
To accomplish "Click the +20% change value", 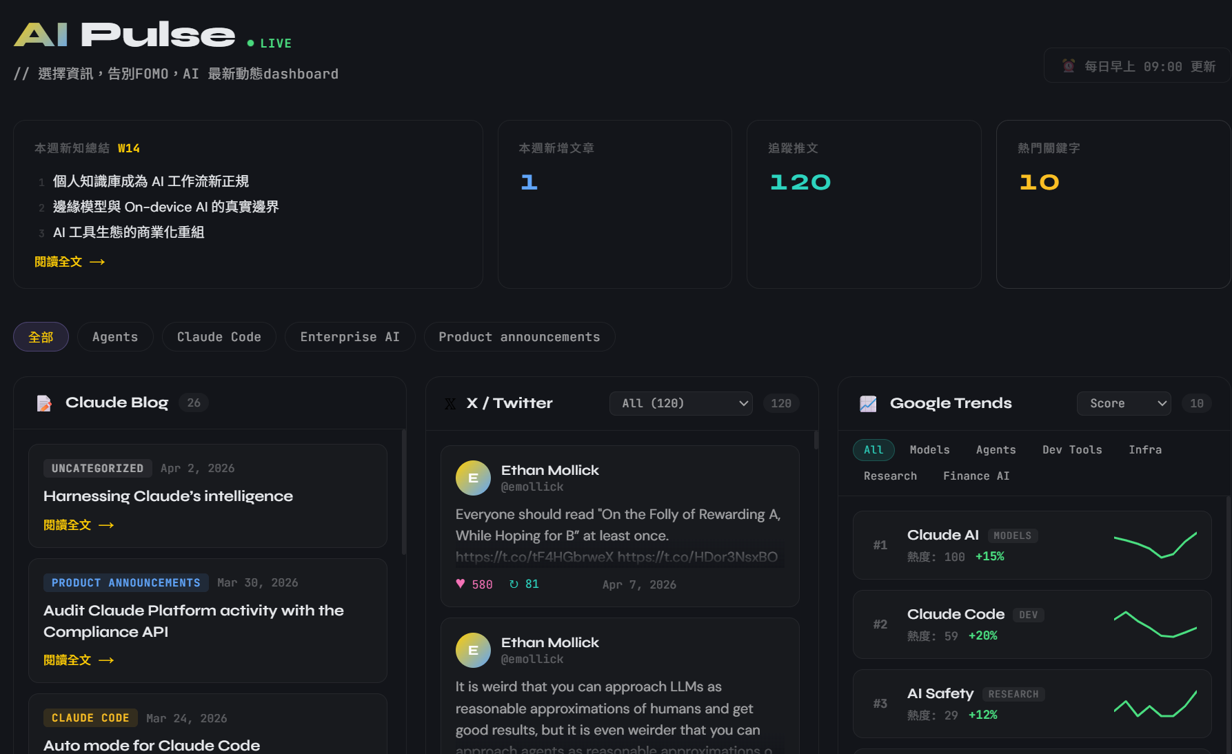I will [x=983, y=635].
